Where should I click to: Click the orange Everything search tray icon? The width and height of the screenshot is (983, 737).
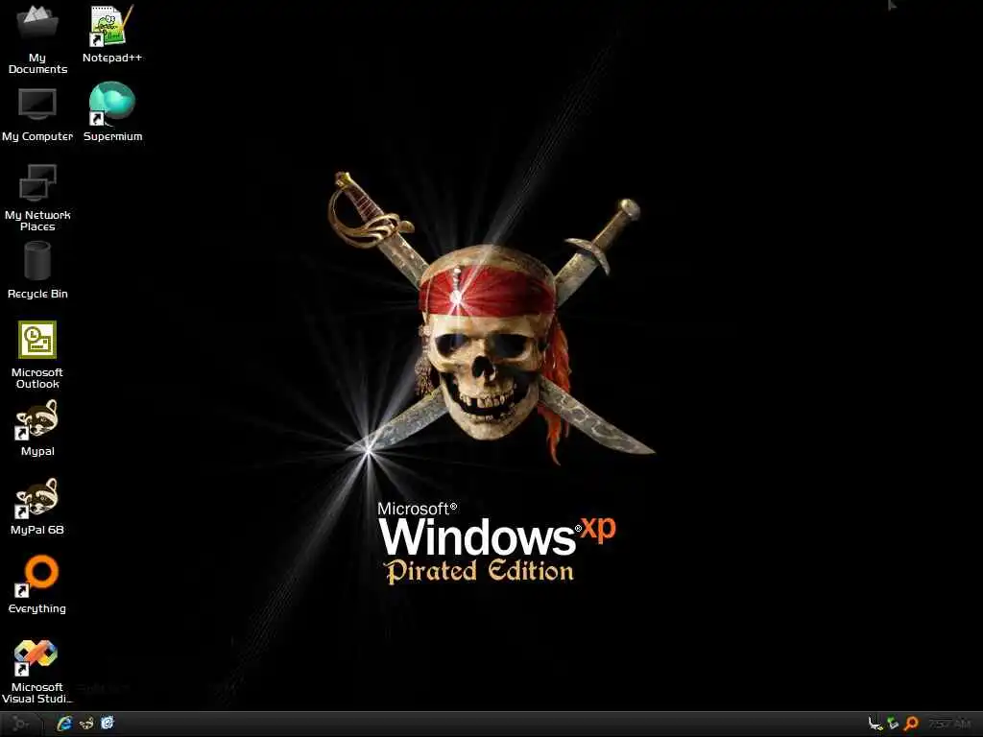[x=911, y=724]
